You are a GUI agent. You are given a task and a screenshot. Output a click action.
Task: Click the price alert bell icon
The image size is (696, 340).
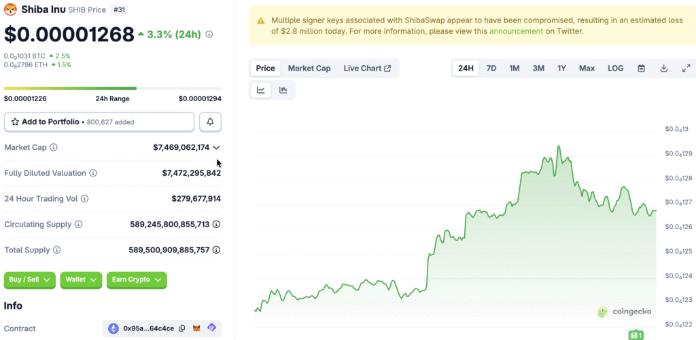pyautogui.click(x=210, y=122)
